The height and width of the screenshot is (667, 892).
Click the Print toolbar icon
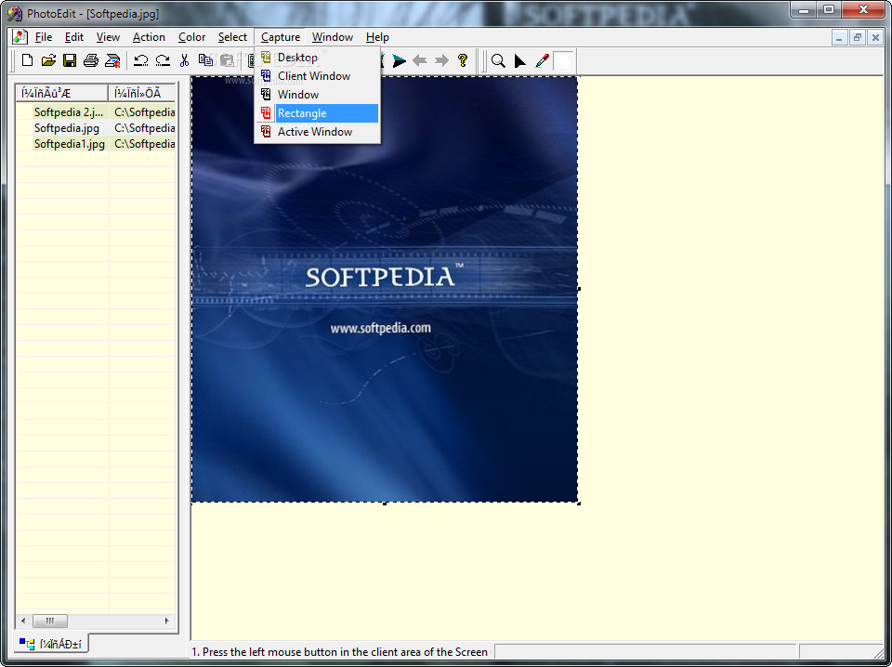pyautogui.click(x=91, y=60)
